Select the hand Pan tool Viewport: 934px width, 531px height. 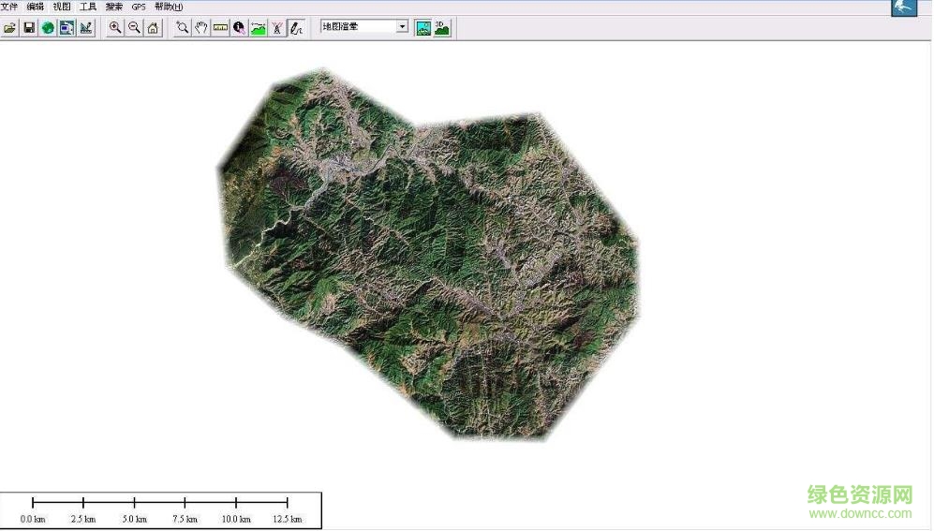pyautogui.click(x=201, y=27)
